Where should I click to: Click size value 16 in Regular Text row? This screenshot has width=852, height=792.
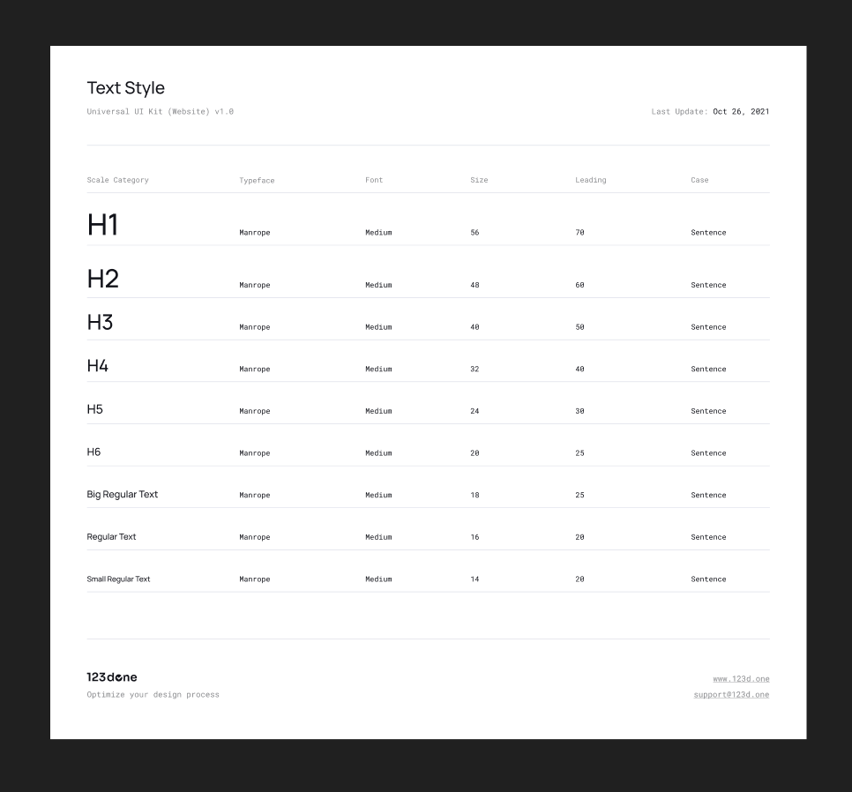click(x=475, y=537)
